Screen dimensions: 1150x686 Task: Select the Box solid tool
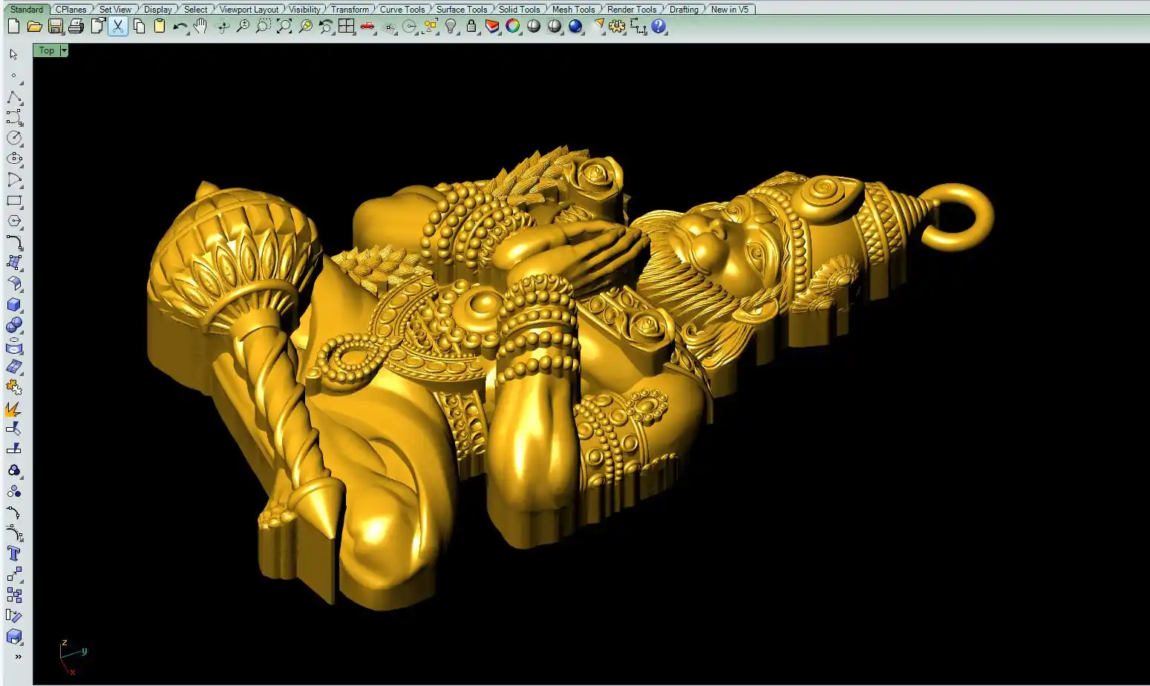(14, 305)
